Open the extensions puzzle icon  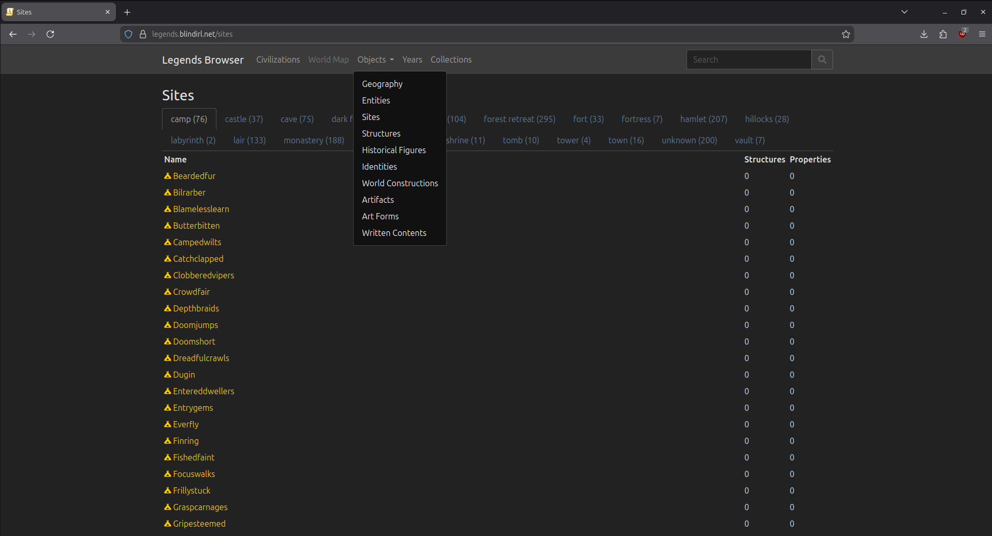pyautogui.click(x=943, y=34)
